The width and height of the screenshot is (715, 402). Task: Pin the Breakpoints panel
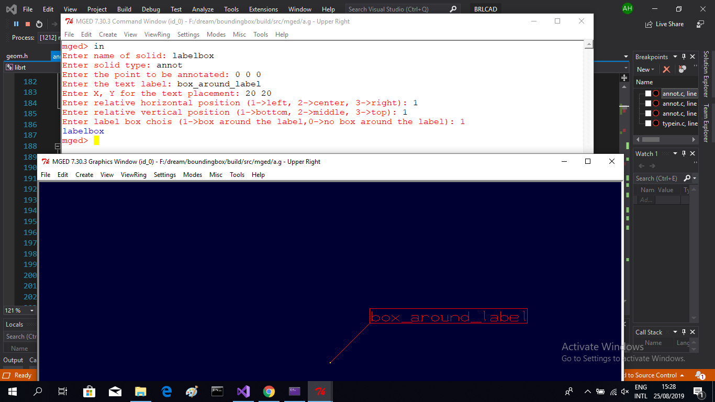pyautogui.click(x=684, y=57)
